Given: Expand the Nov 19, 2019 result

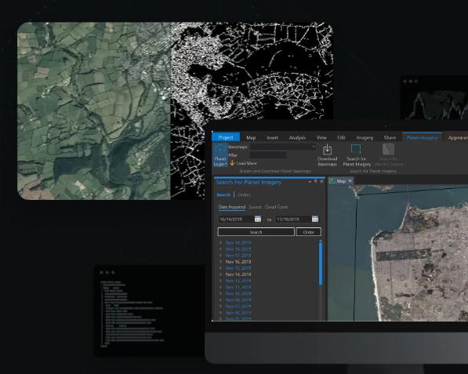Looking at the screenshot, I should [x=220, y=242].
